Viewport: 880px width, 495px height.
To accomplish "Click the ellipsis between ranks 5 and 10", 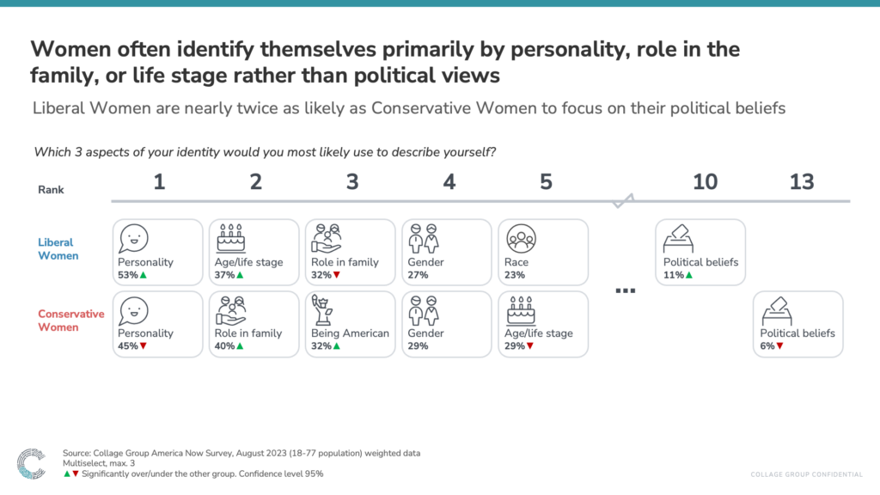I will [626, 290].
